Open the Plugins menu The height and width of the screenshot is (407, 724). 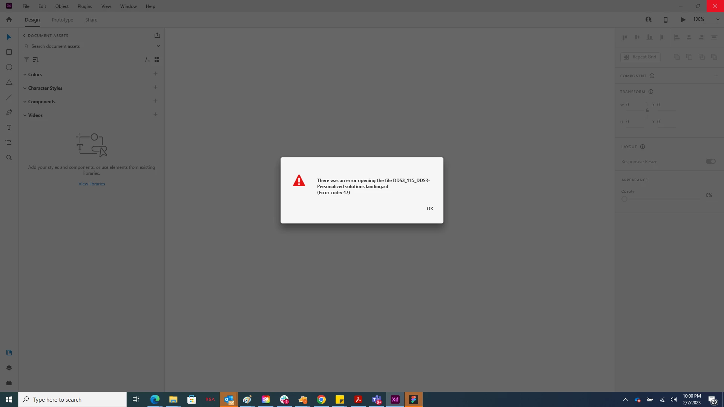[x=84, y=6]
